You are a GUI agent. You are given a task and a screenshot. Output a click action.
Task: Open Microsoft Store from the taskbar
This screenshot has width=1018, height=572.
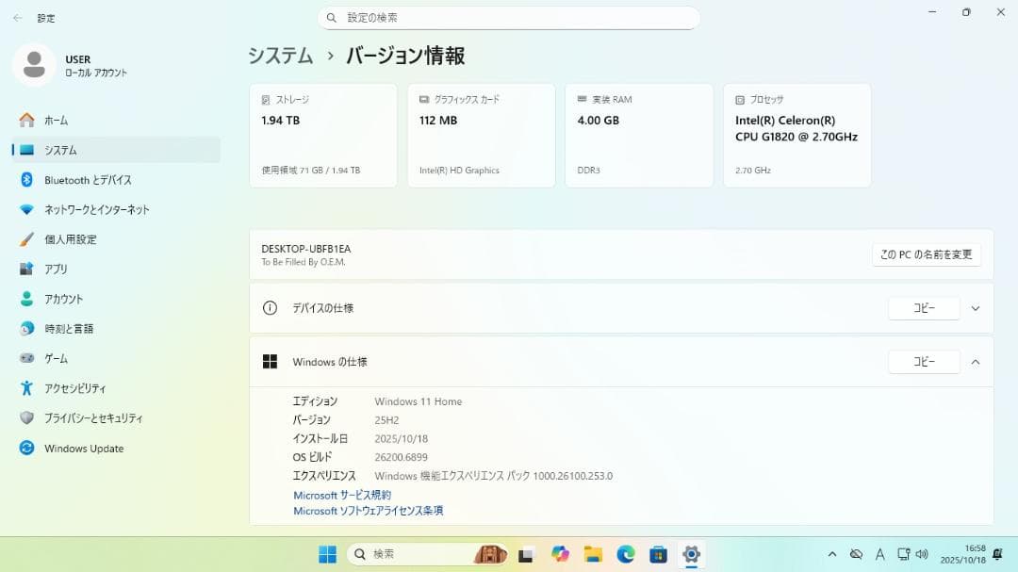pos(658,554)
